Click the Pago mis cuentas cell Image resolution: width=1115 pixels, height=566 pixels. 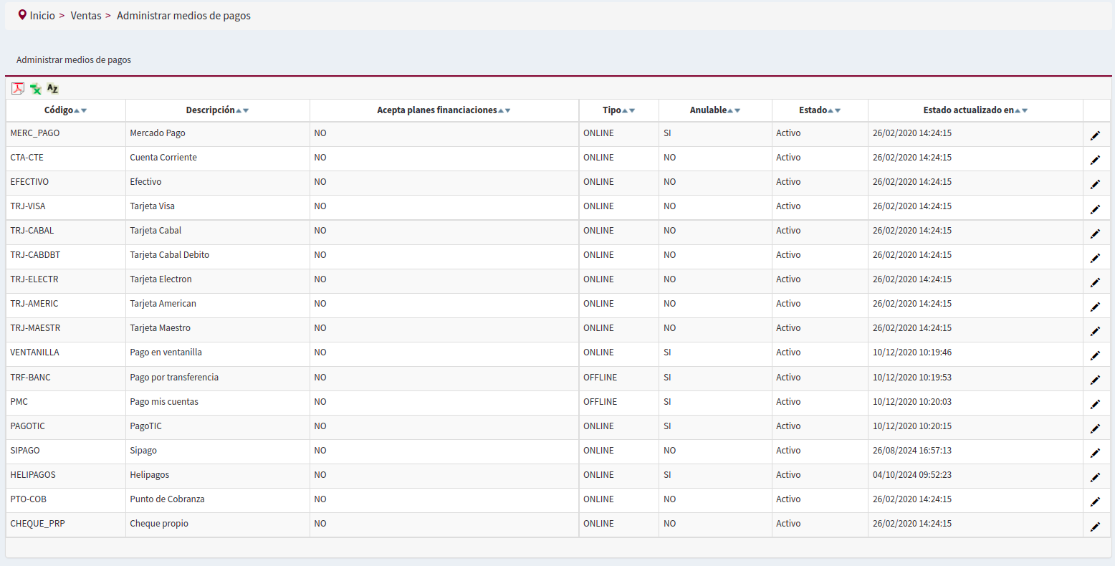coord(218,402)
